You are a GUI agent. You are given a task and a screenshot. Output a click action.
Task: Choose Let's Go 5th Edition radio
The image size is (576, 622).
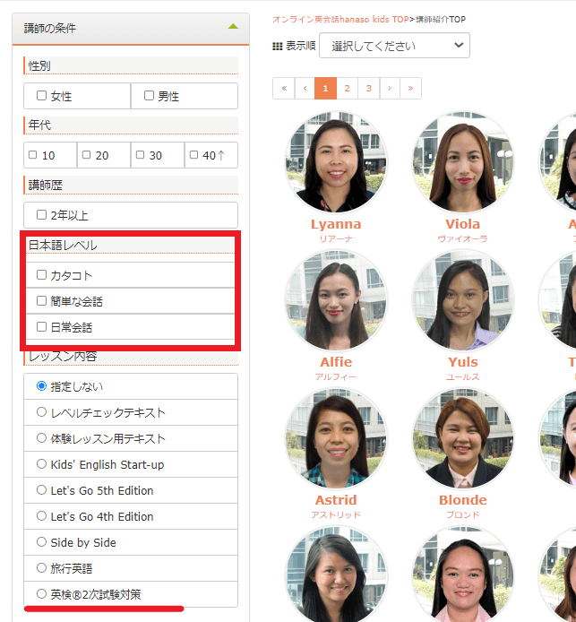pyautogui.click(x=41, y=490)
